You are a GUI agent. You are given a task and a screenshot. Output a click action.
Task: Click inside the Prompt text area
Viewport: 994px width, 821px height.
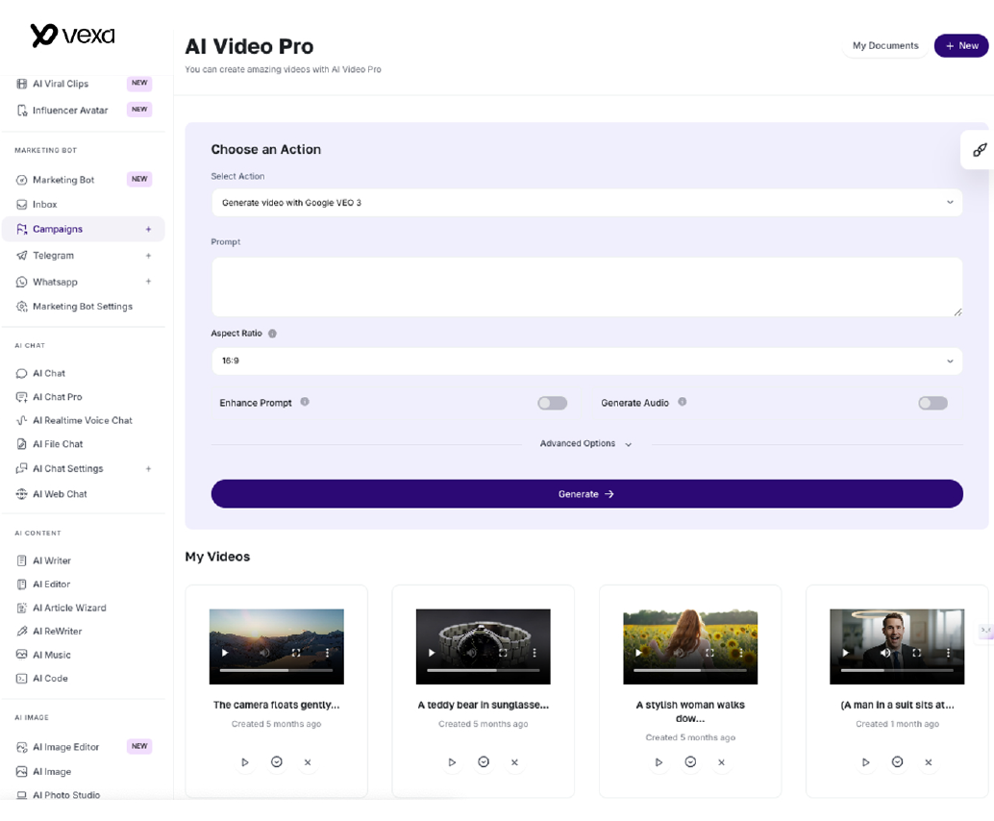586,286
